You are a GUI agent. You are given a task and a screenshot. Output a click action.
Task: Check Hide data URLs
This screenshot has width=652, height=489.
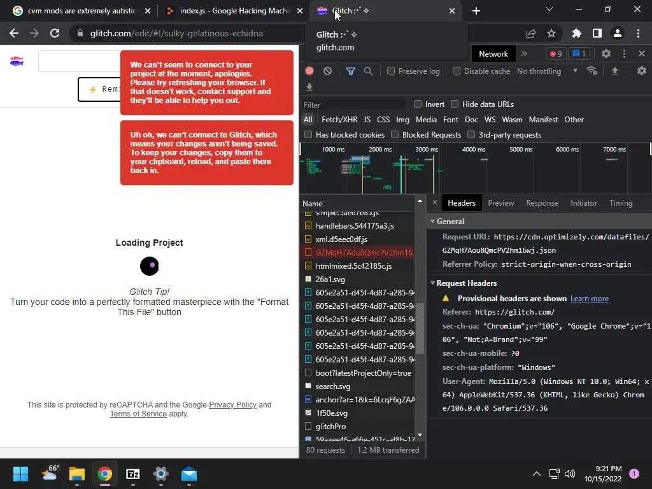pos(455,104)
